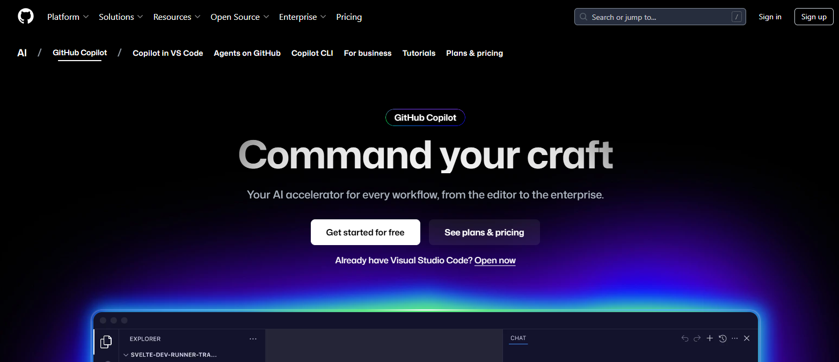
Task: Click the Search or jump to field
Action: click(660, 17)
